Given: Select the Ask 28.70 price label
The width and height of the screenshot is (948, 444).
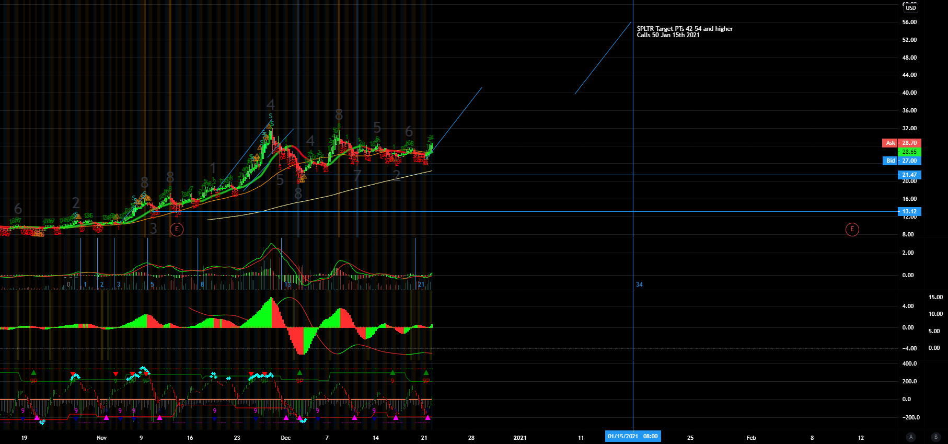Looking at the screenshot, I should tap(901, 143).
